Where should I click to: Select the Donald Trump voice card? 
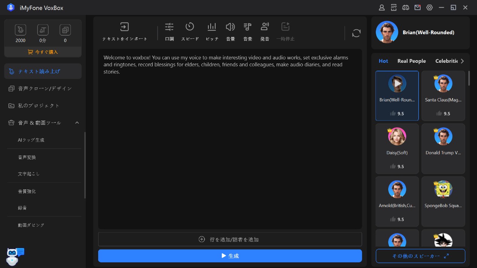click(x=443, y=149)
